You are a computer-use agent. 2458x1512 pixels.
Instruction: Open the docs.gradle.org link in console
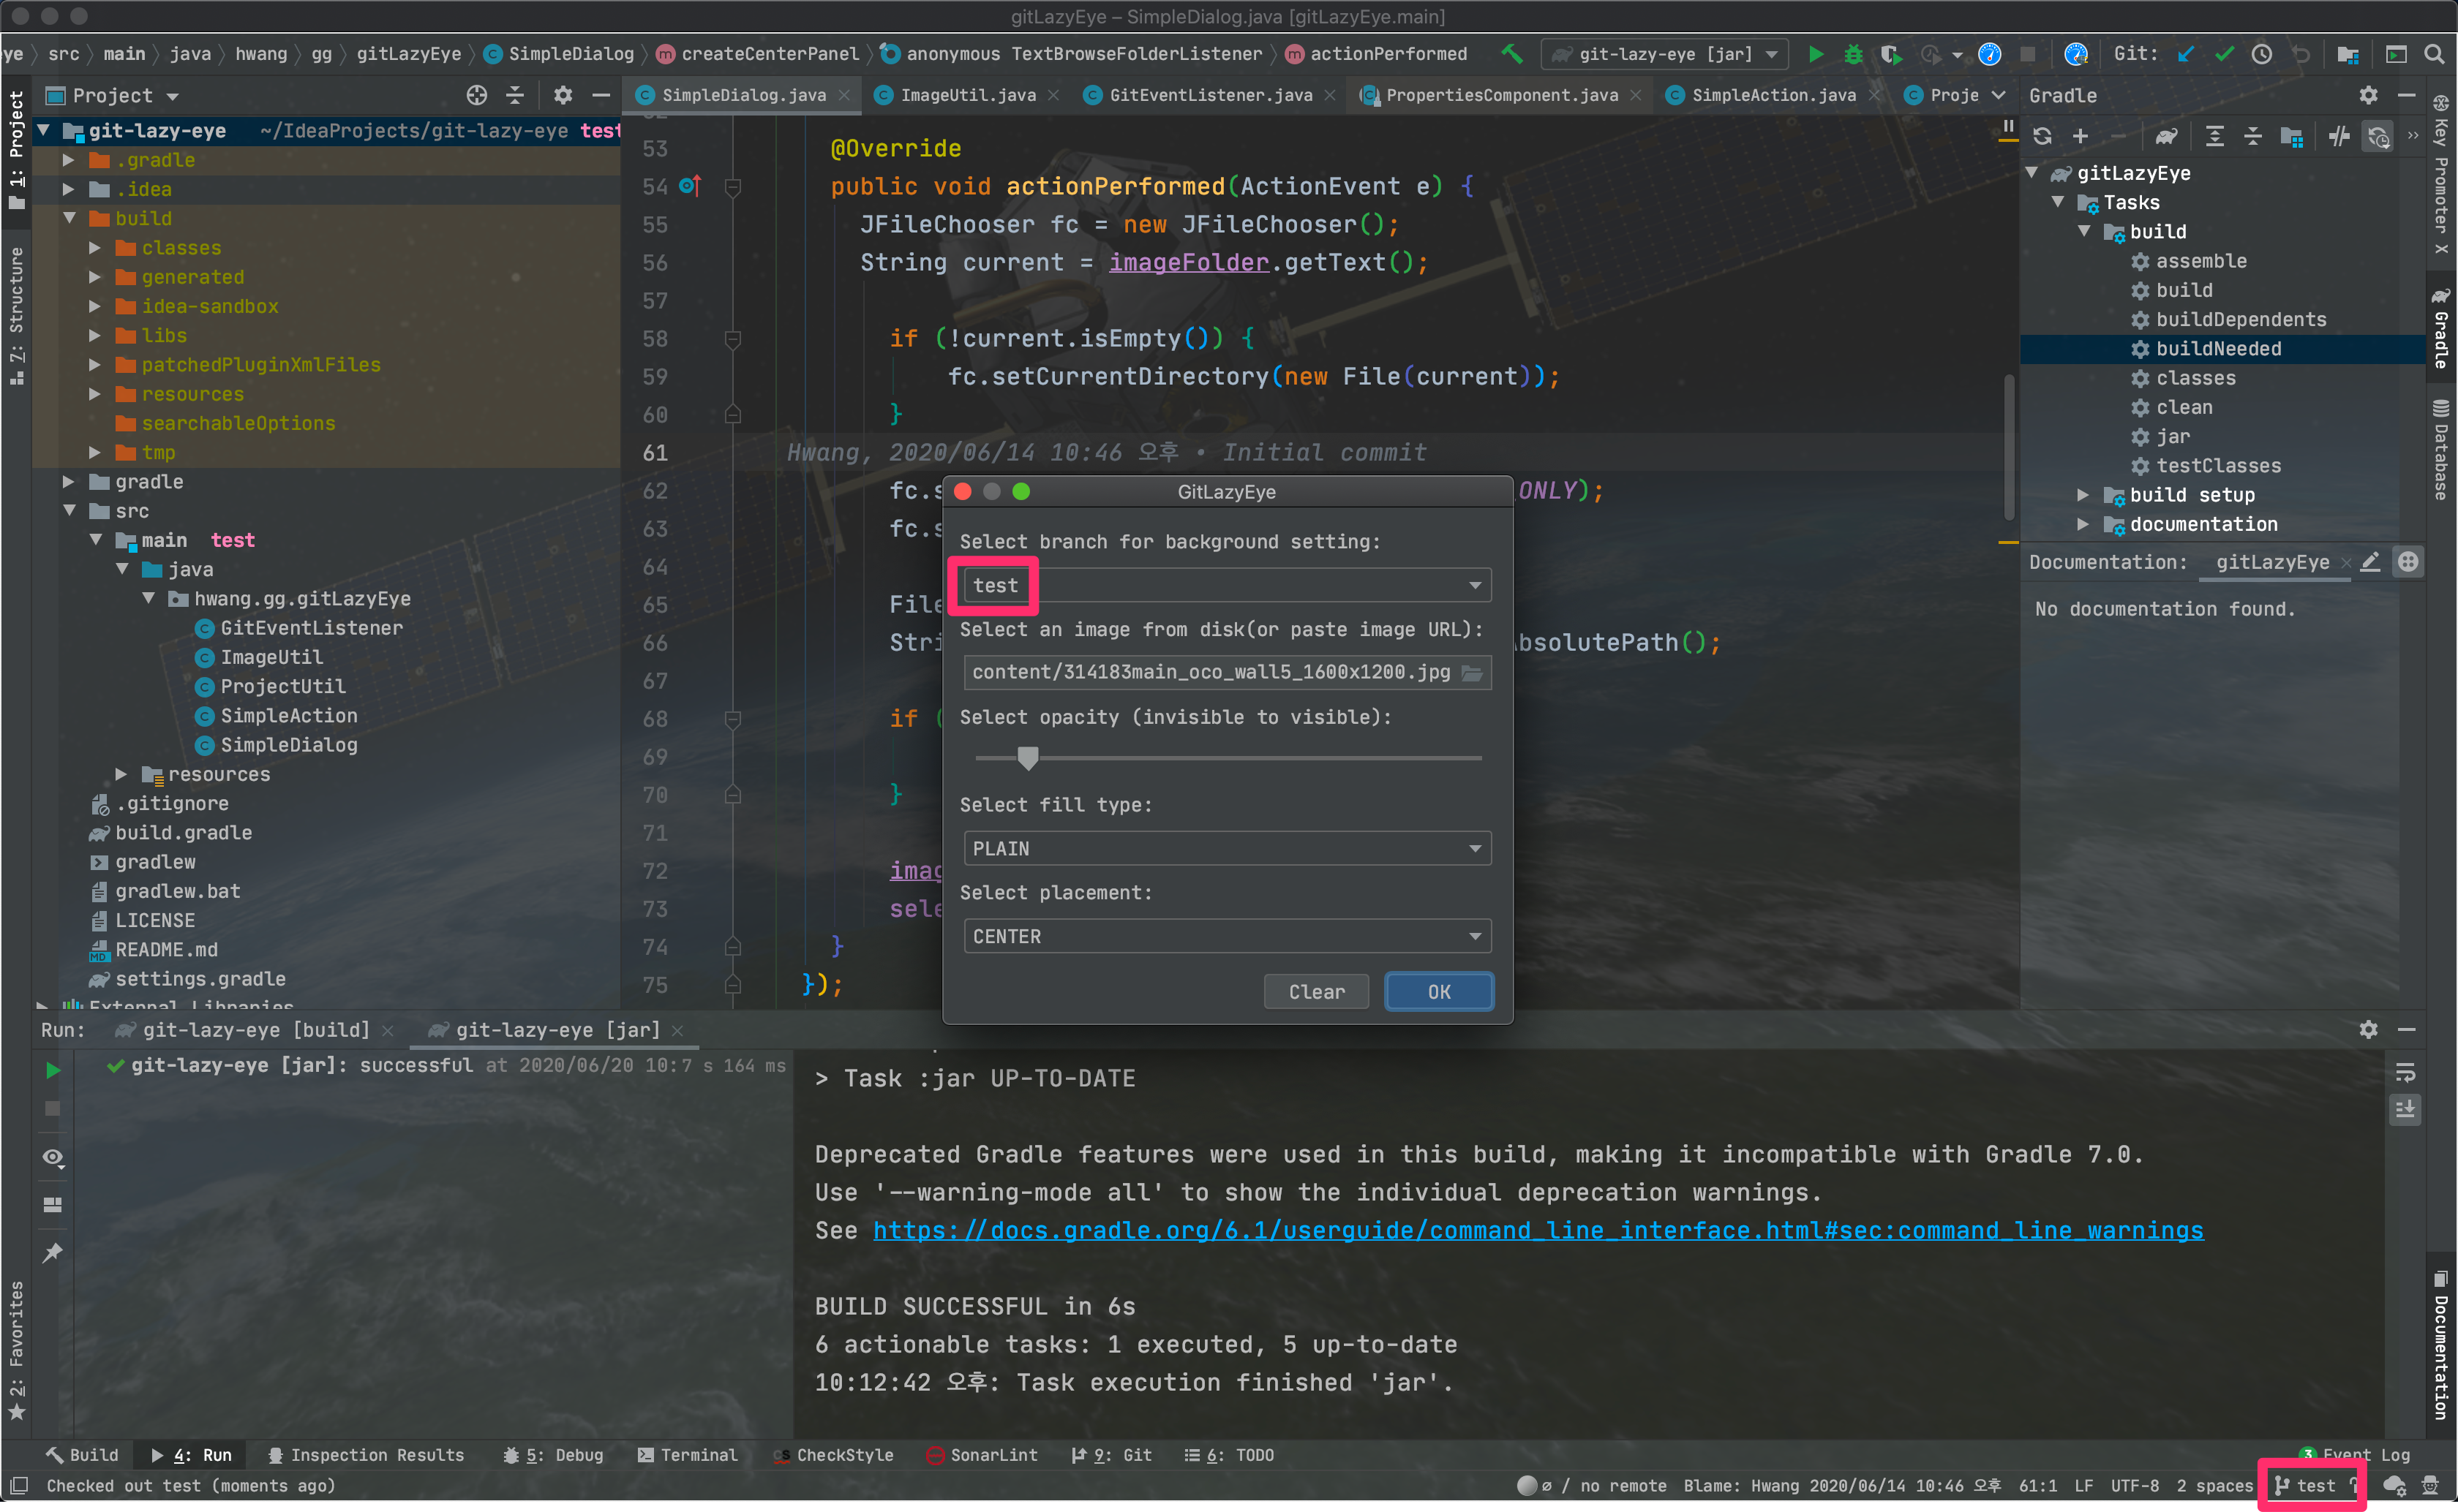pos(1538,1230)
